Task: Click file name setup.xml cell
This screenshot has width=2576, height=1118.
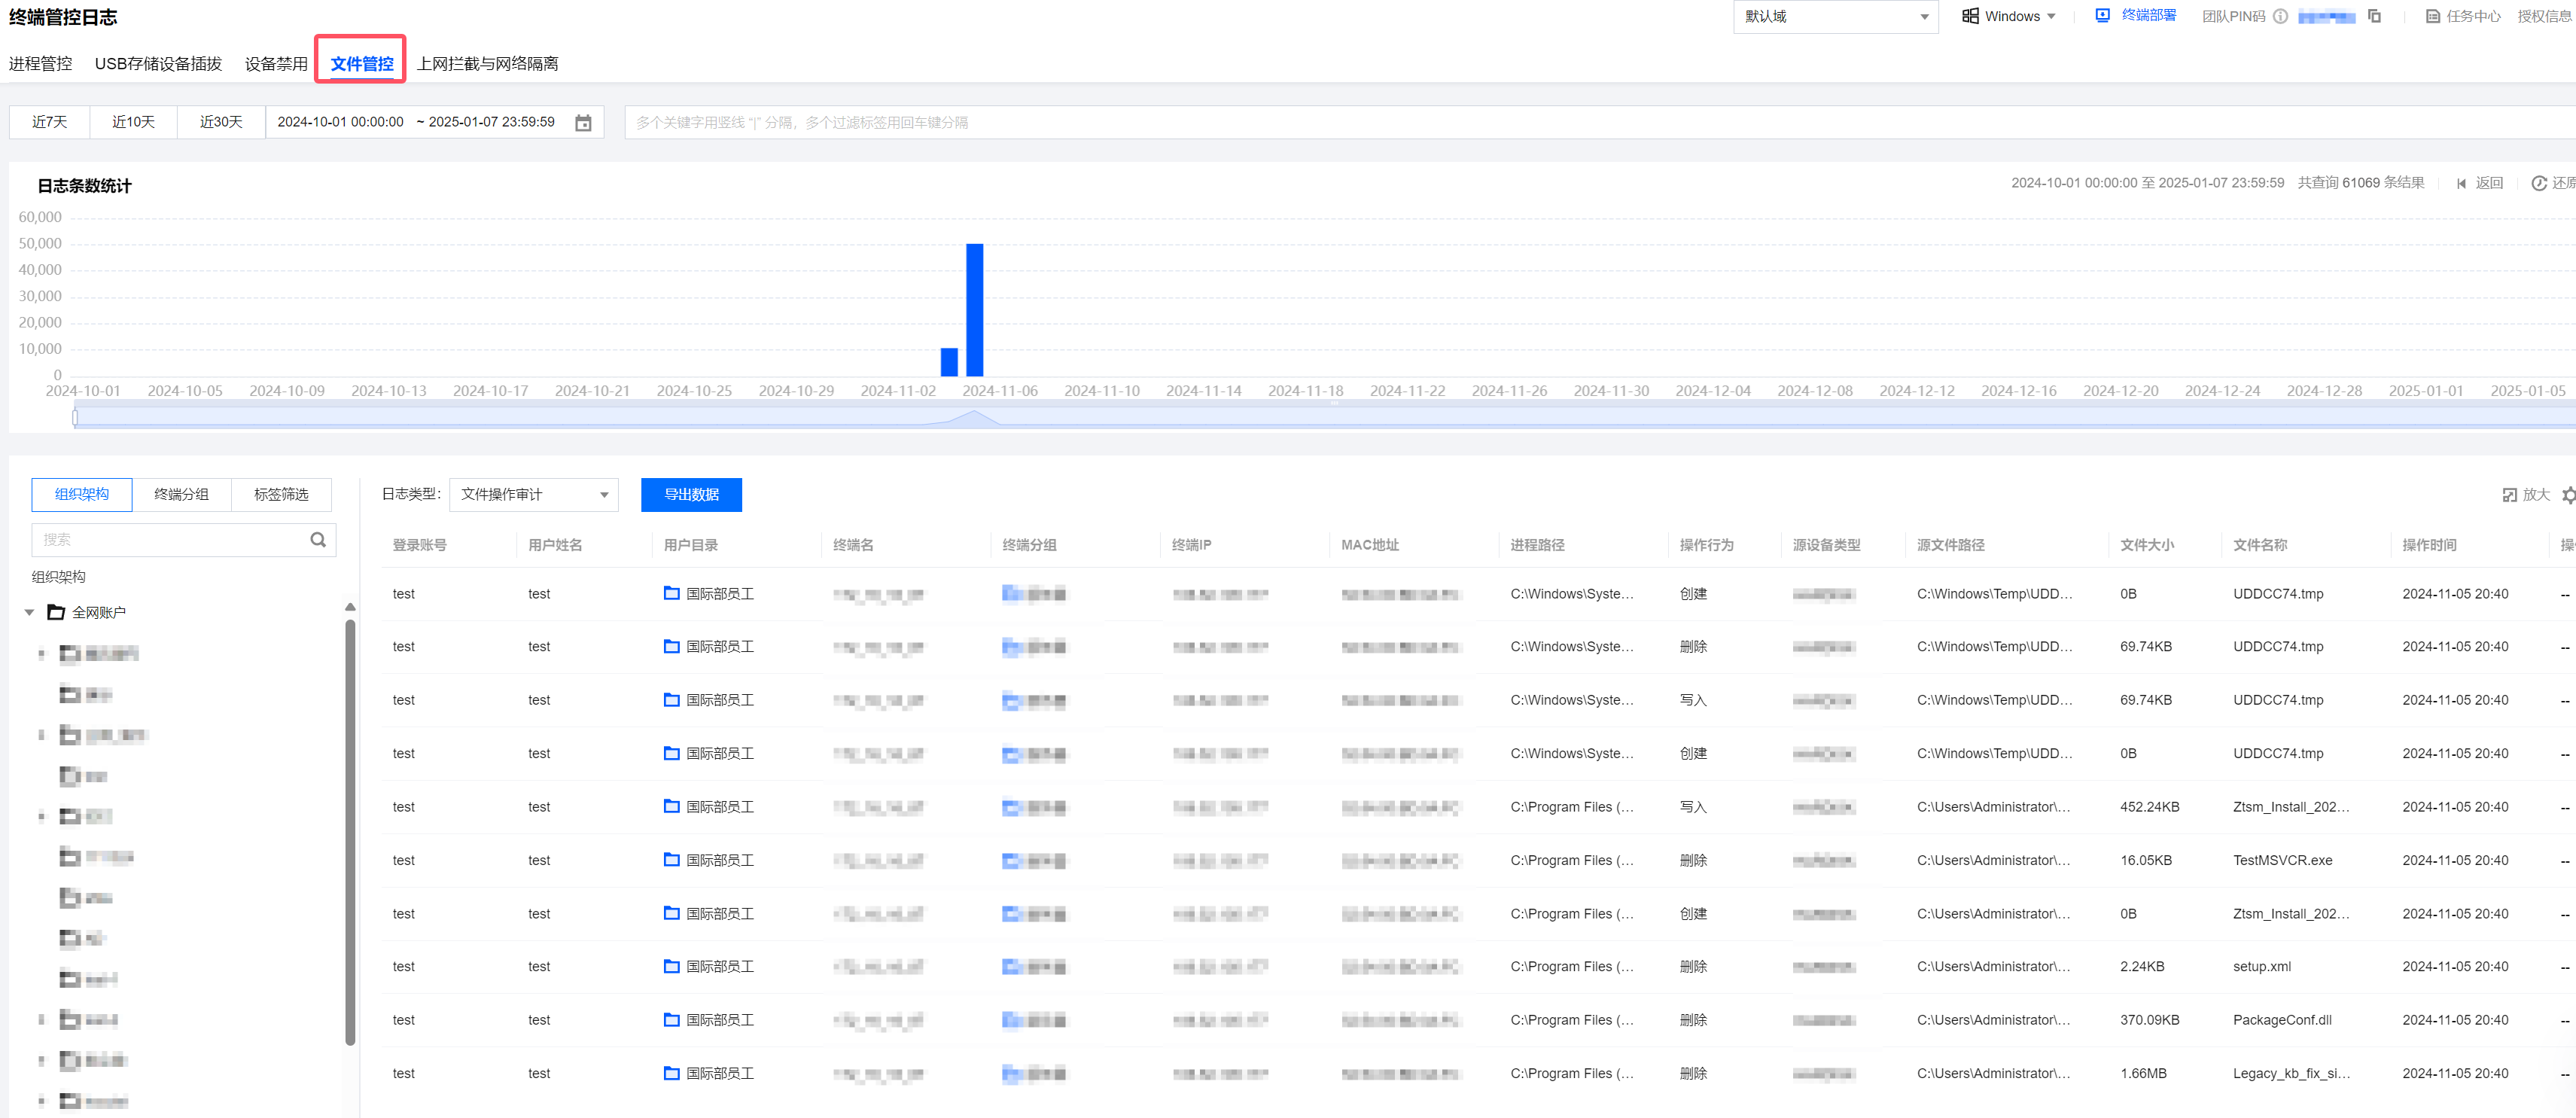Action: point(2261,966)
